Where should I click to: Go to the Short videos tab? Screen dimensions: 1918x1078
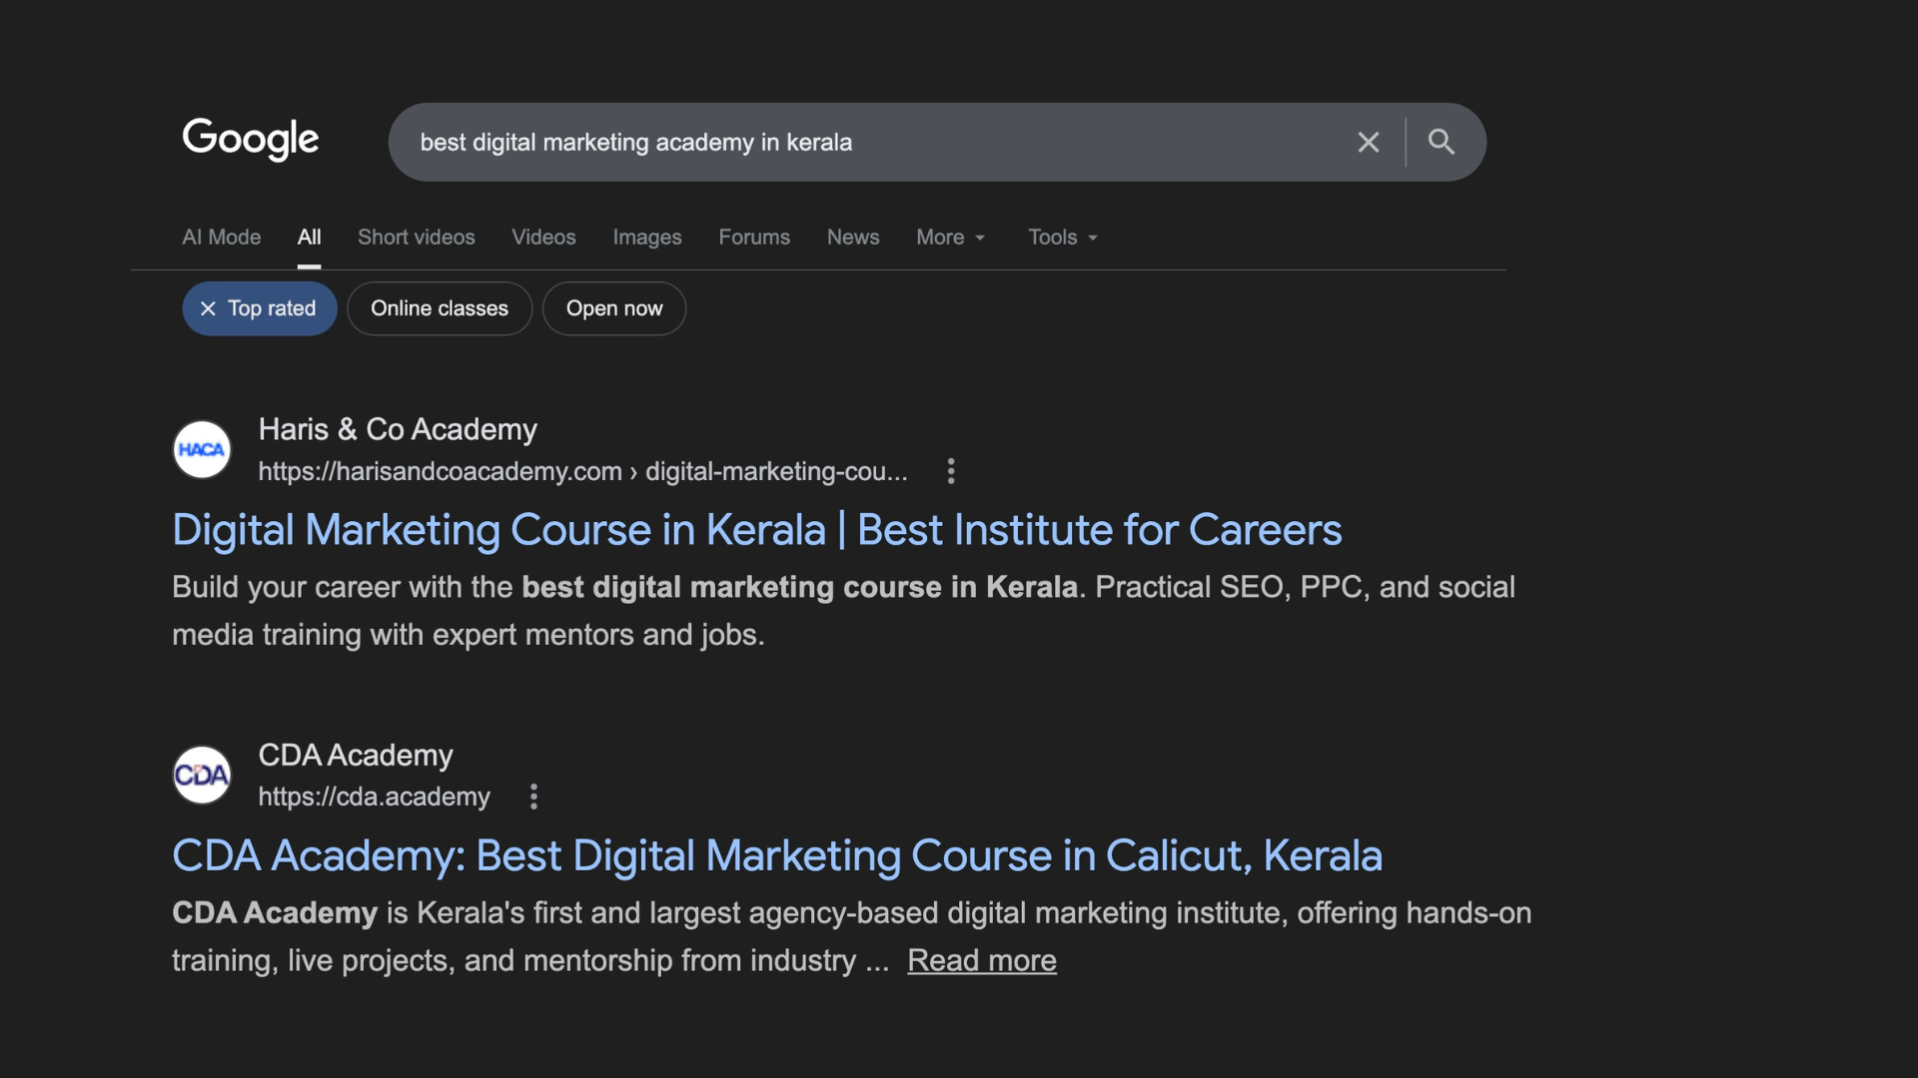point(416,238)
